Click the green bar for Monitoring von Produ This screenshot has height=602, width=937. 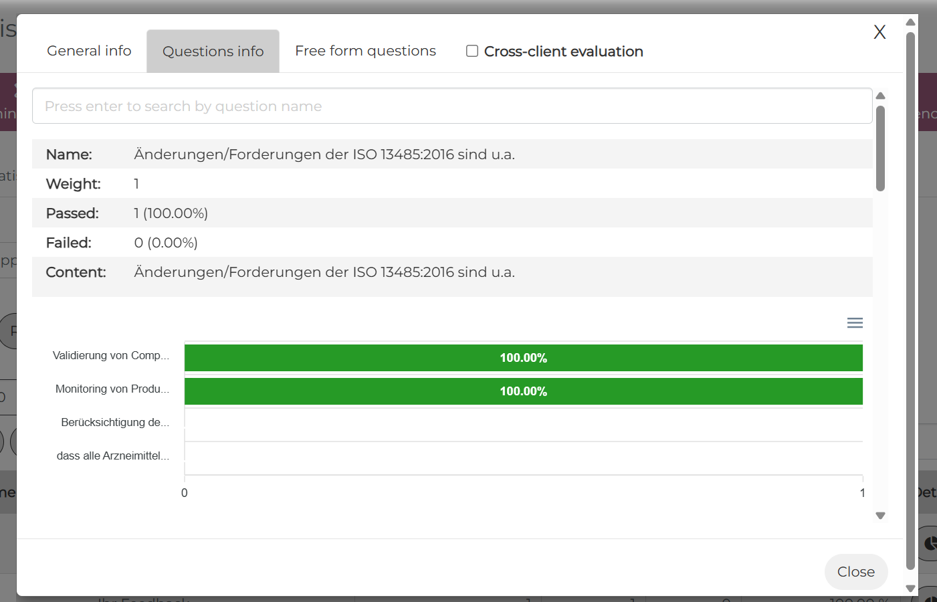click(x=523, y=391)
